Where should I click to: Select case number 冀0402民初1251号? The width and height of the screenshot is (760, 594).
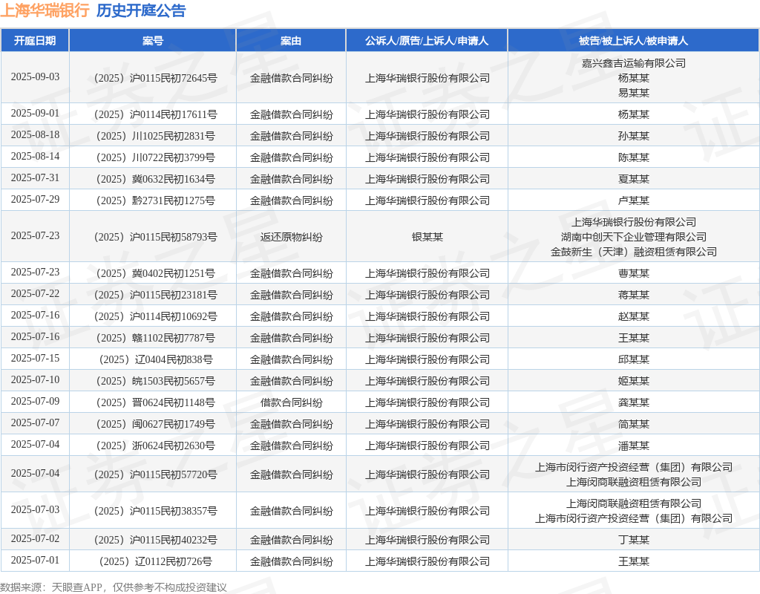[156, 273]
